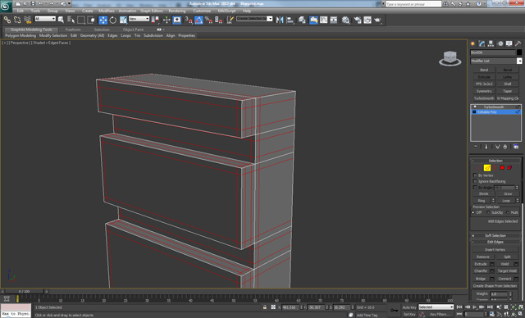Collapse the Edit Edges rollout
The height and width of the screenshot is (318, 525).
tap(495, 242)
